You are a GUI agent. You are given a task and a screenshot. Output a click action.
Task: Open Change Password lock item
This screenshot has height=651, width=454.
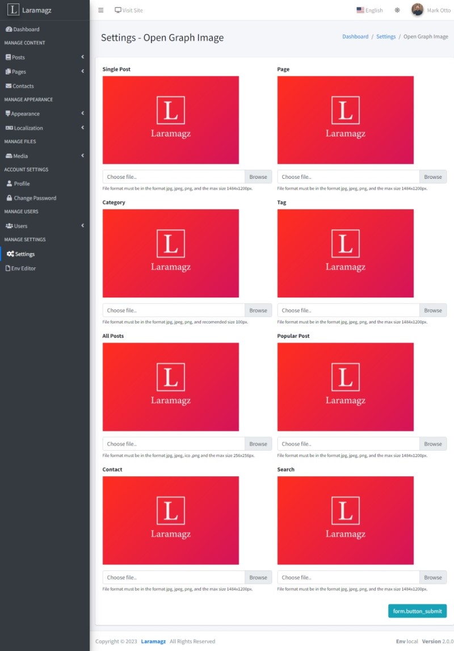(9, 198)
